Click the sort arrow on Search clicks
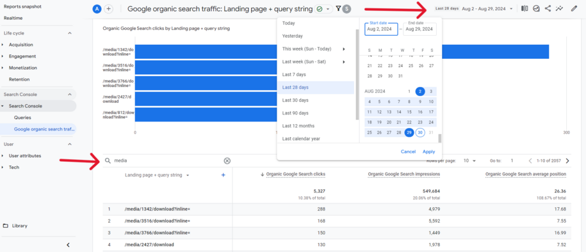Image resolution: width=586 pixels, height=252 pixels. point(263,175)
